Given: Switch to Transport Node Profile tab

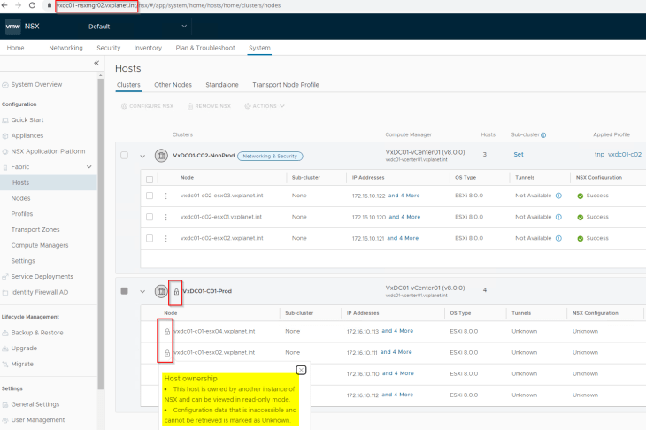Looking at the screenshot, I should pos(286,84).
